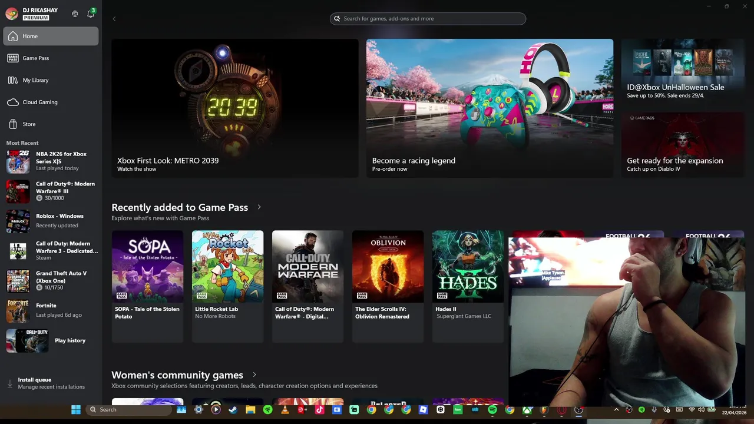
Task: Open the Windows Start button
Action: [x=76, y=409]
